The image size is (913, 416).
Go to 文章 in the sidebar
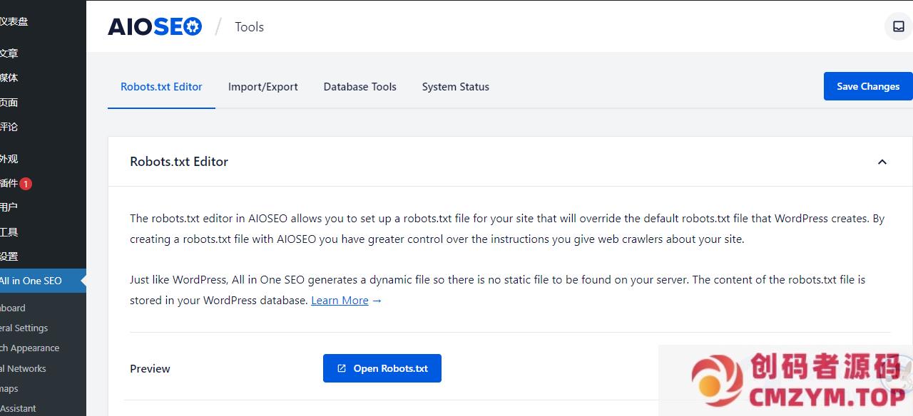tap(10, 53)
